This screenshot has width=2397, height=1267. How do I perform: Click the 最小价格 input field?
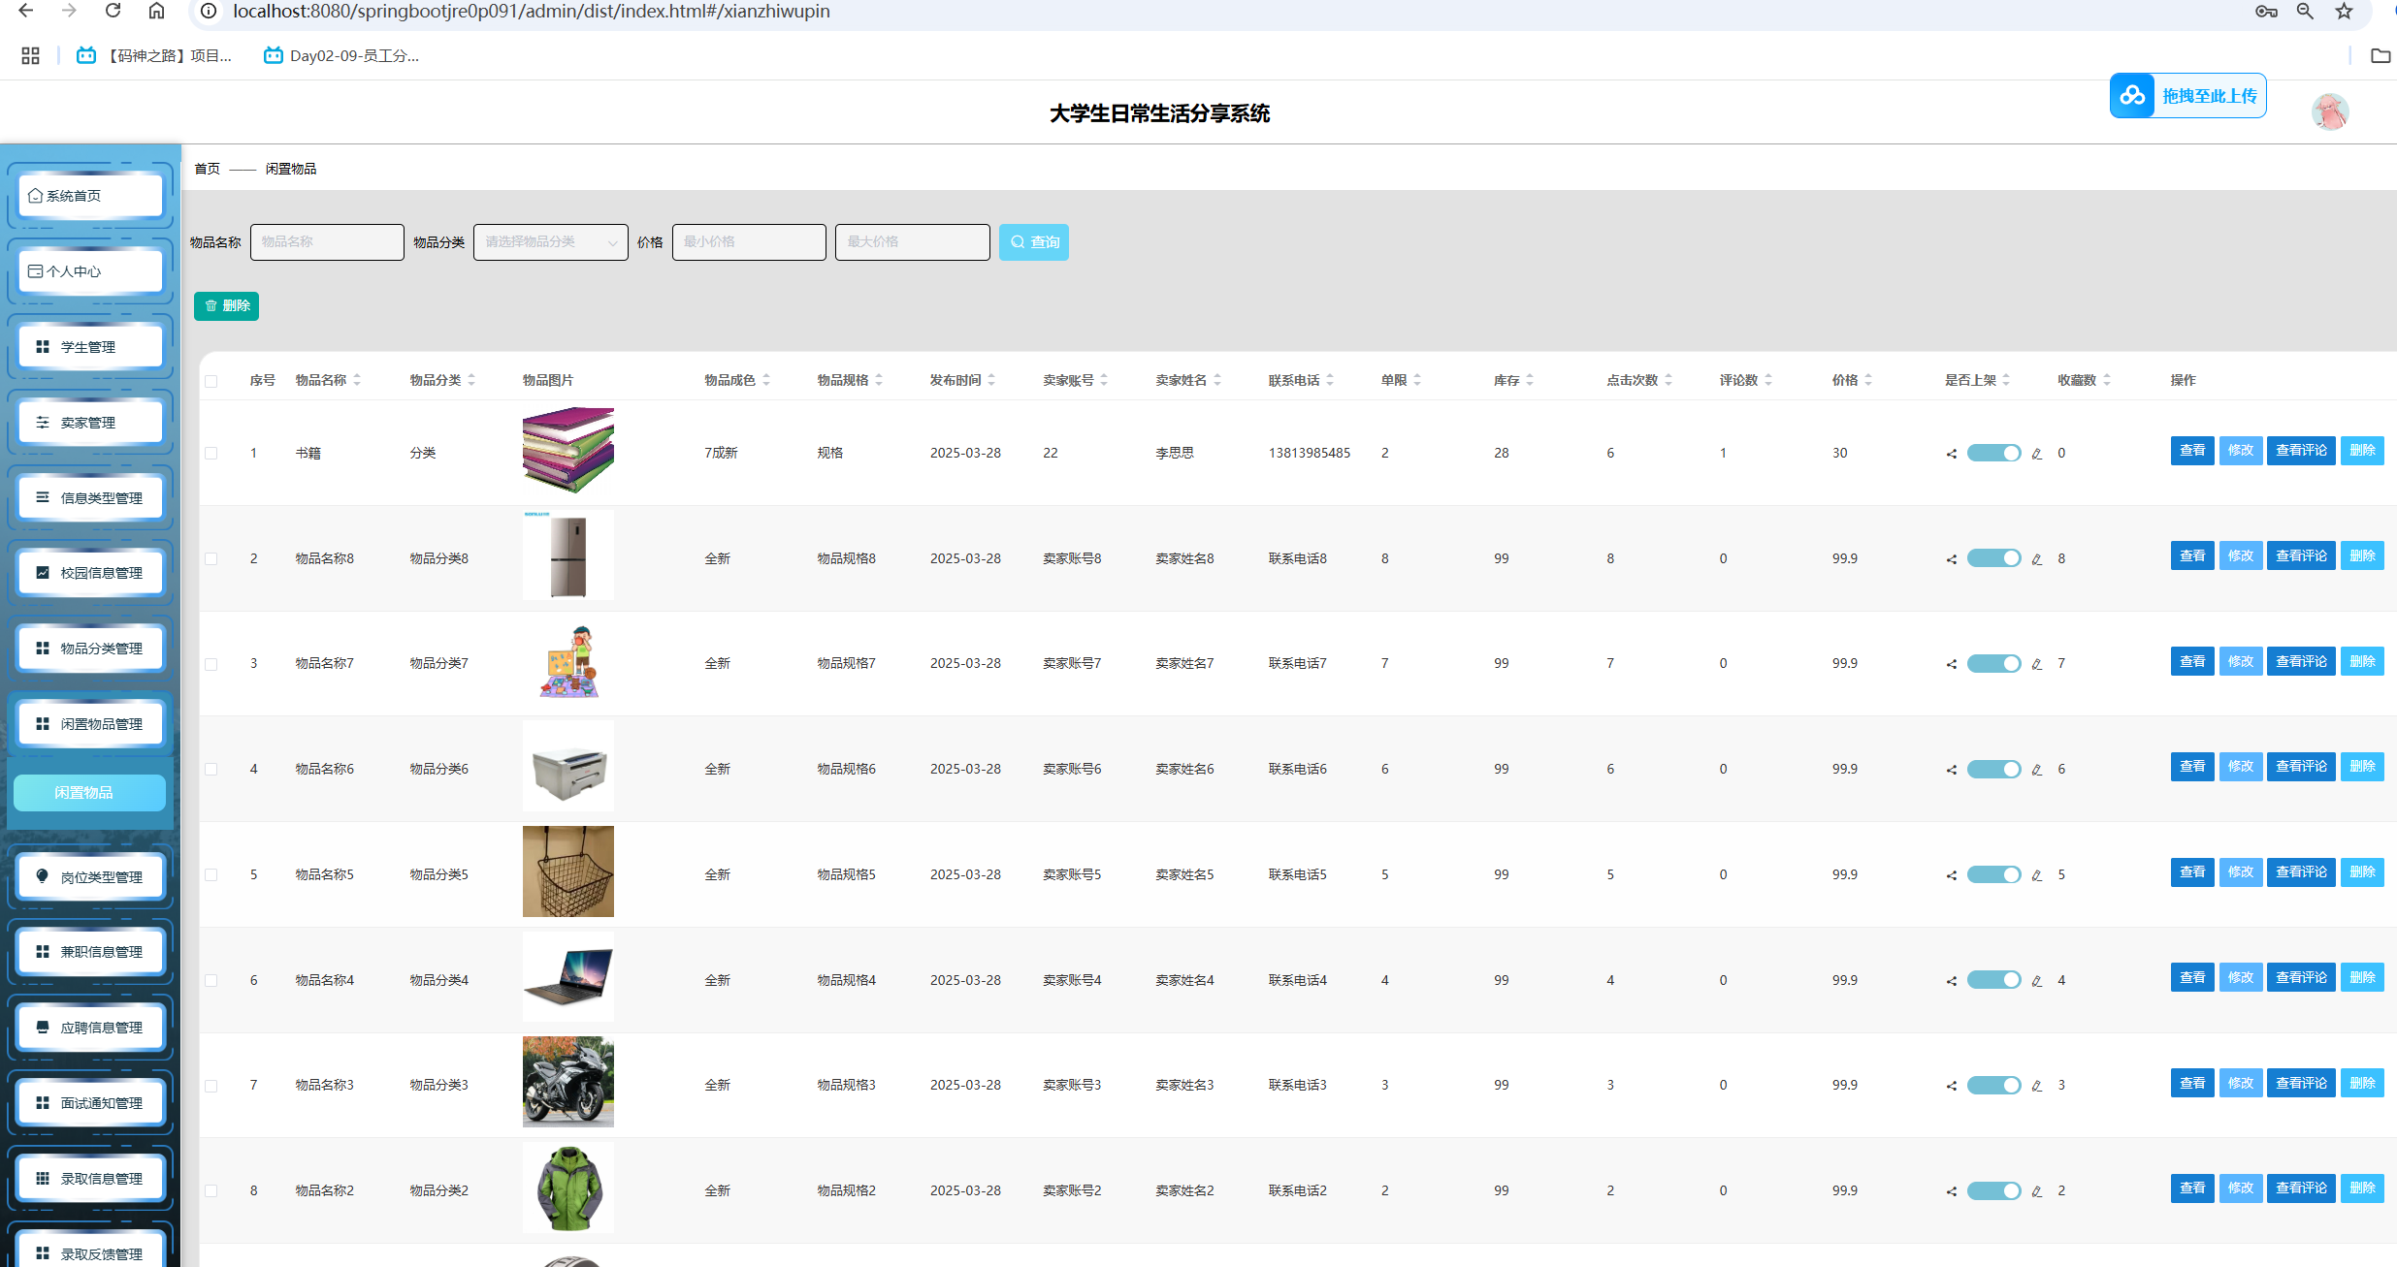(x=748, y=242)
